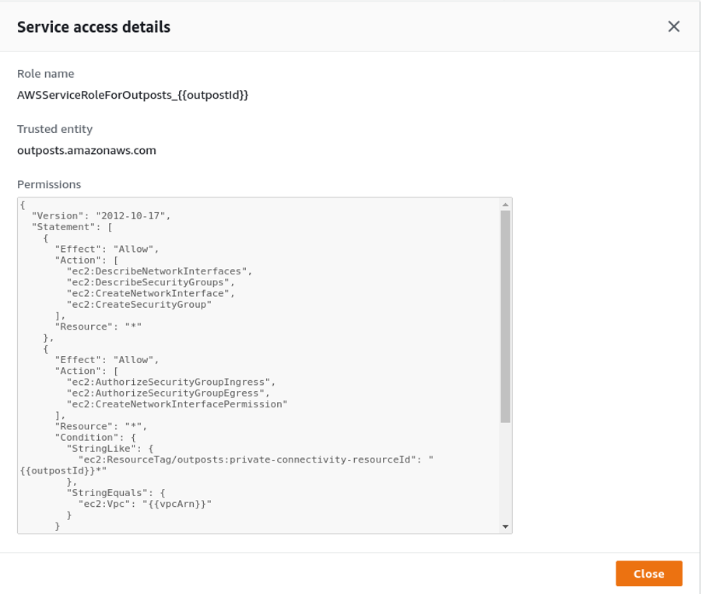Click the scrollbar up arrow in Permissions
The height and width of the screenshot is (594, 702).
[505, 204]
